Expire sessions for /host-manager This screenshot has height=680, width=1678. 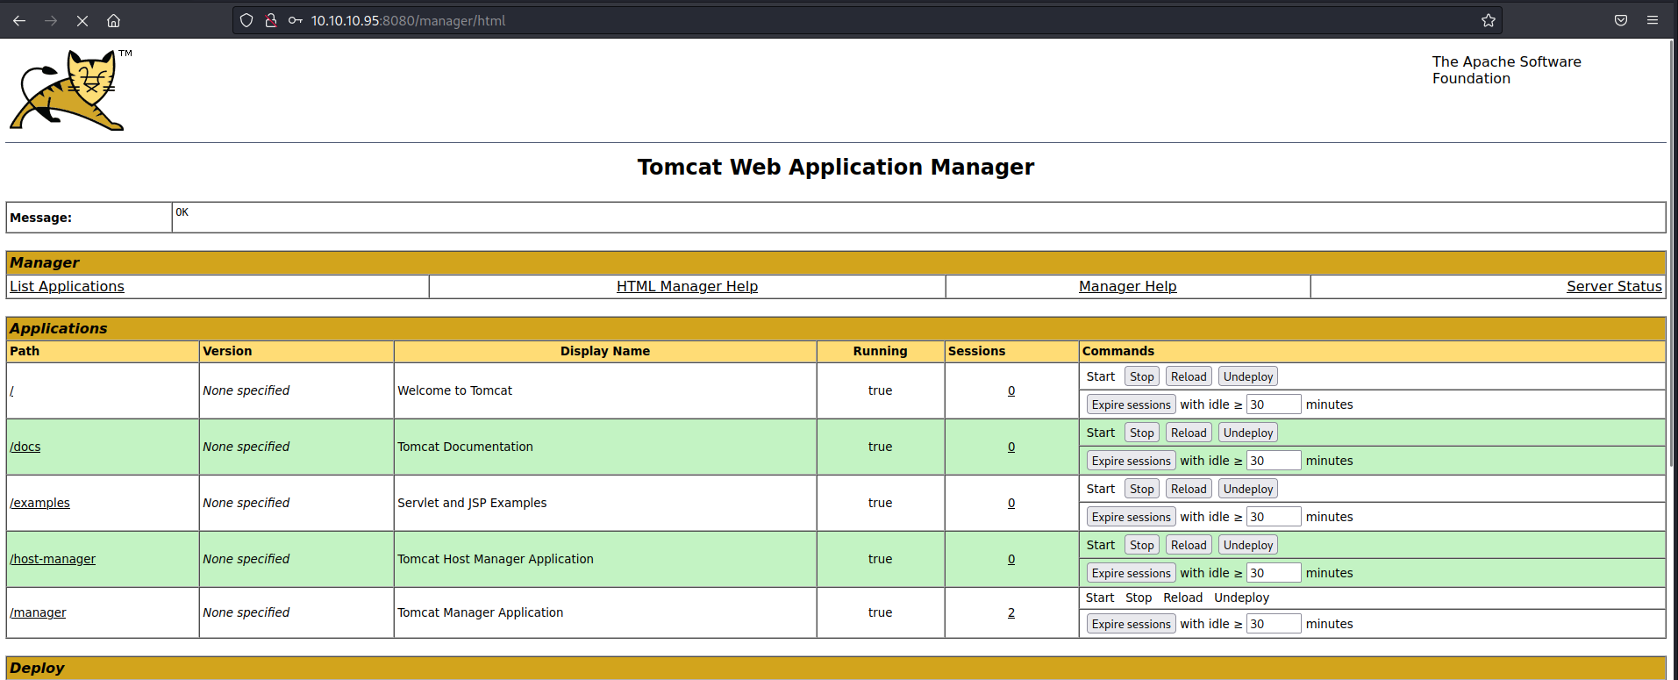click(1132, 573)
